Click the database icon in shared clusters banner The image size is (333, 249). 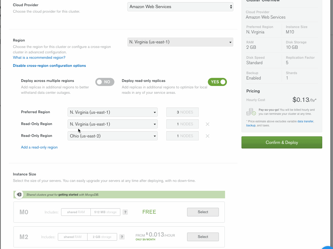19,194
